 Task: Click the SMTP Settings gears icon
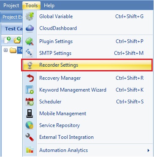30,53
